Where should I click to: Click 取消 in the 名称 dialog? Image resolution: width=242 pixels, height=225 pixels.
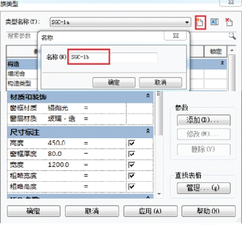[160, 82]
